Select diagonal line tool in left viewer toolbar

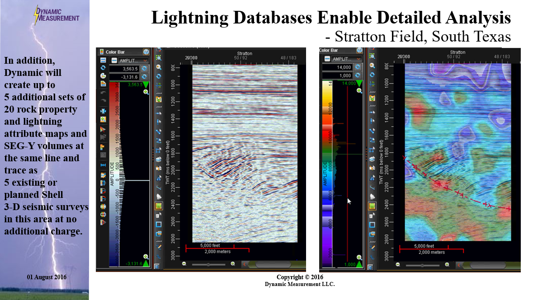coord(158,187)
